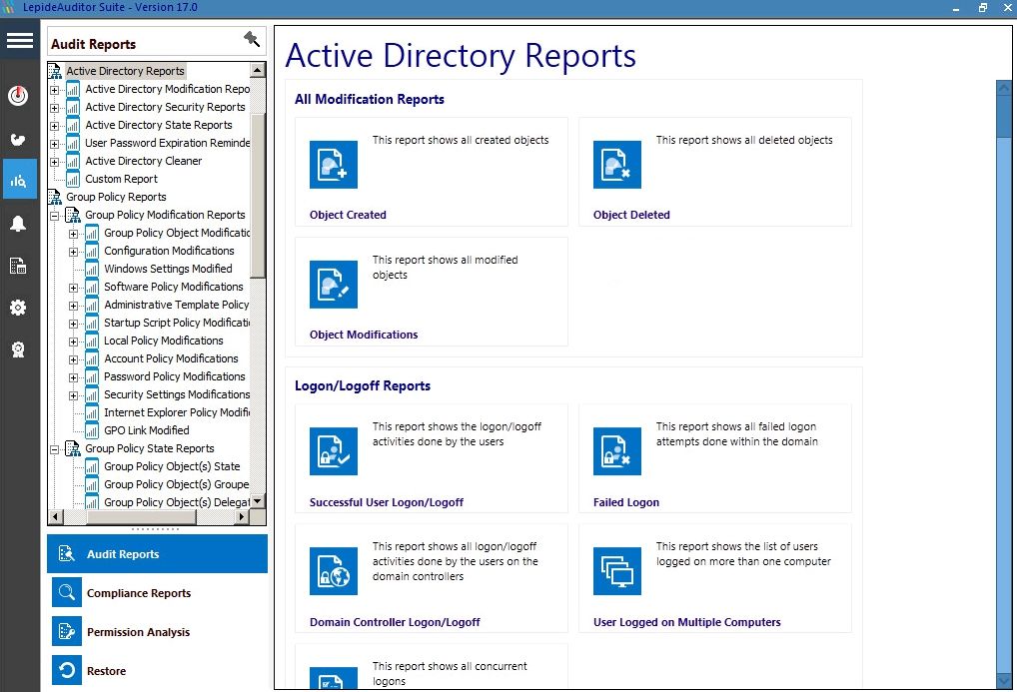Click tree scroll up arrow
Image resolution: width=1017 pixels, height=692 pixels.
(258, 69)
